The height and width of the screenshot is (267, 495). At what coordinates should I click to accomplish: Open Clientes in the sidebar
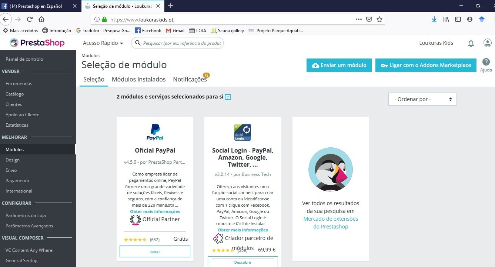14,104
